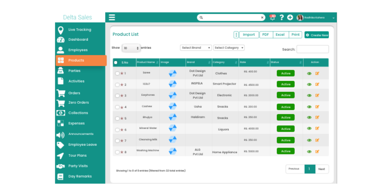Viewport: 392px width, 196px height.
Task: Click the notification bell icon
Action: tap(272, 17)
